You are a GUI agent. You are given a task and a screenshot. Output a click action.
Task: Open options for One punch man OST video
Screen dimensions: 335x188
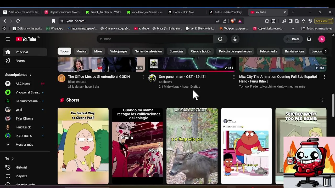click(234, 77)
